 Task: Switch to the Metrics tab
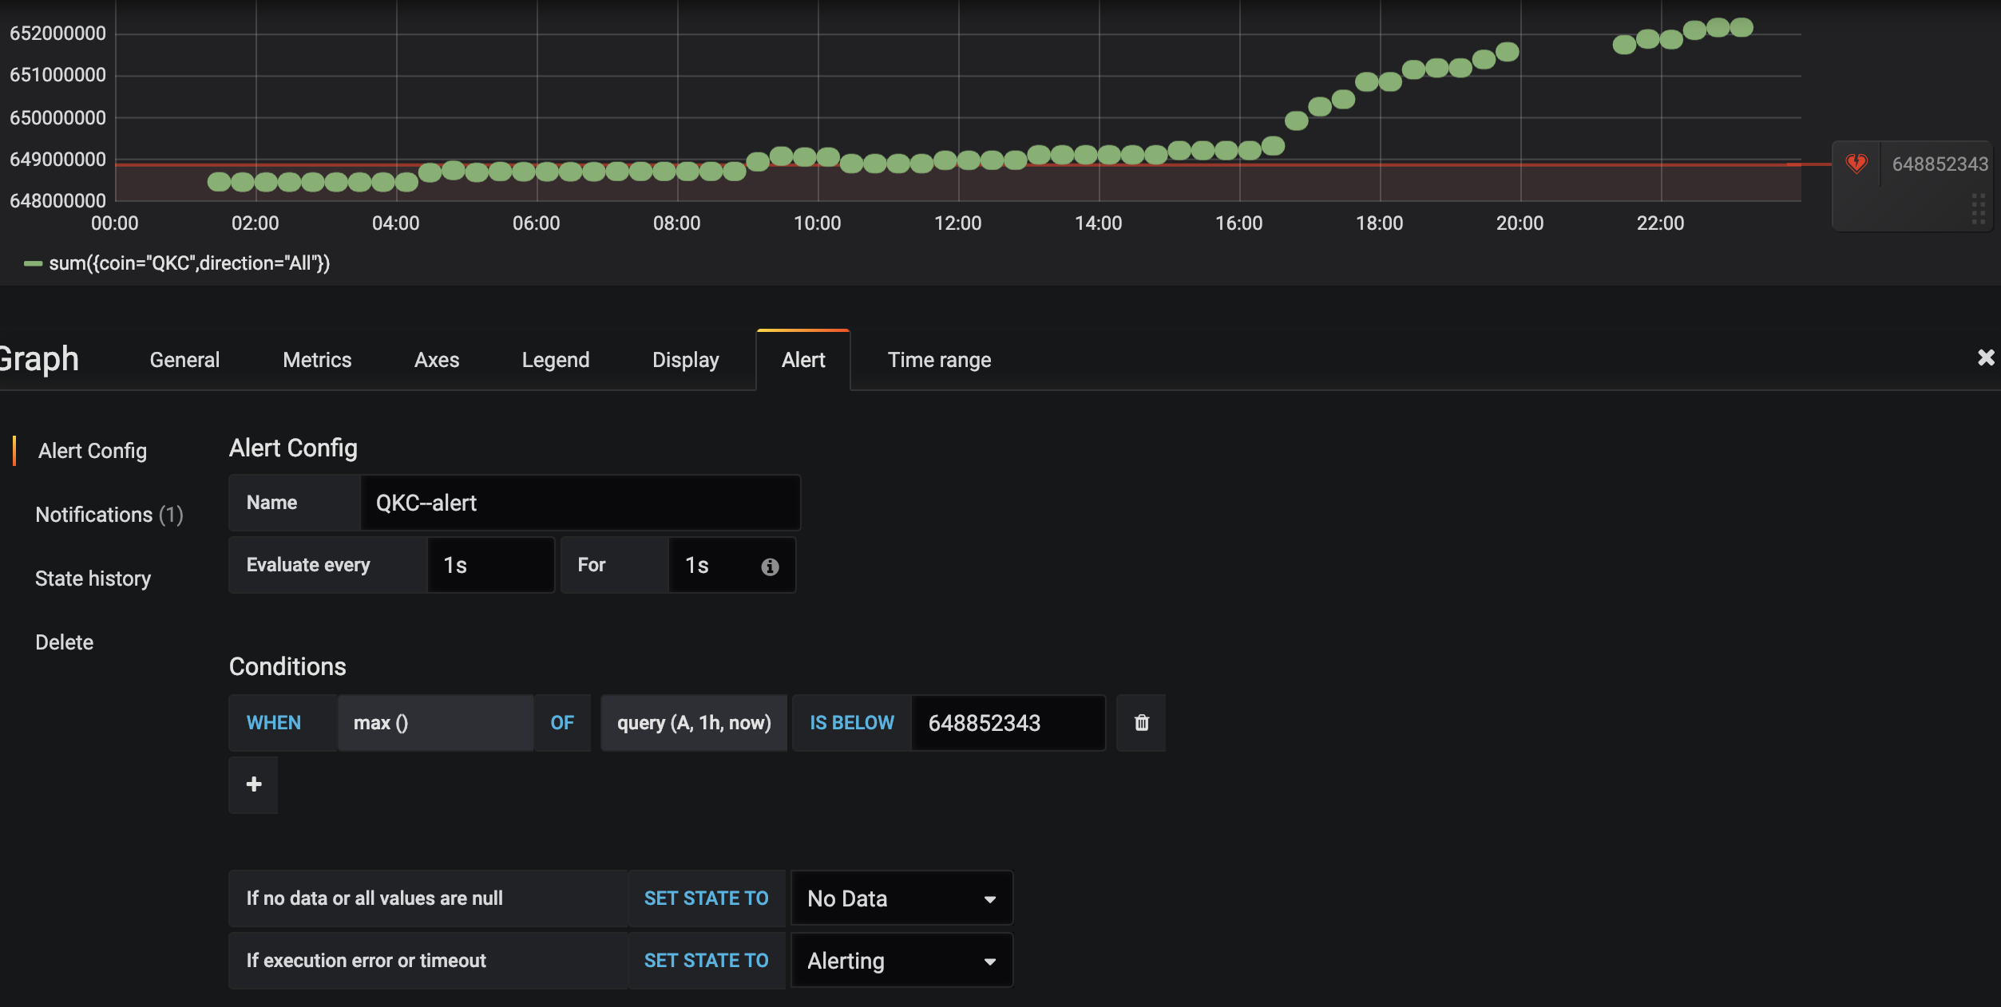316,360
